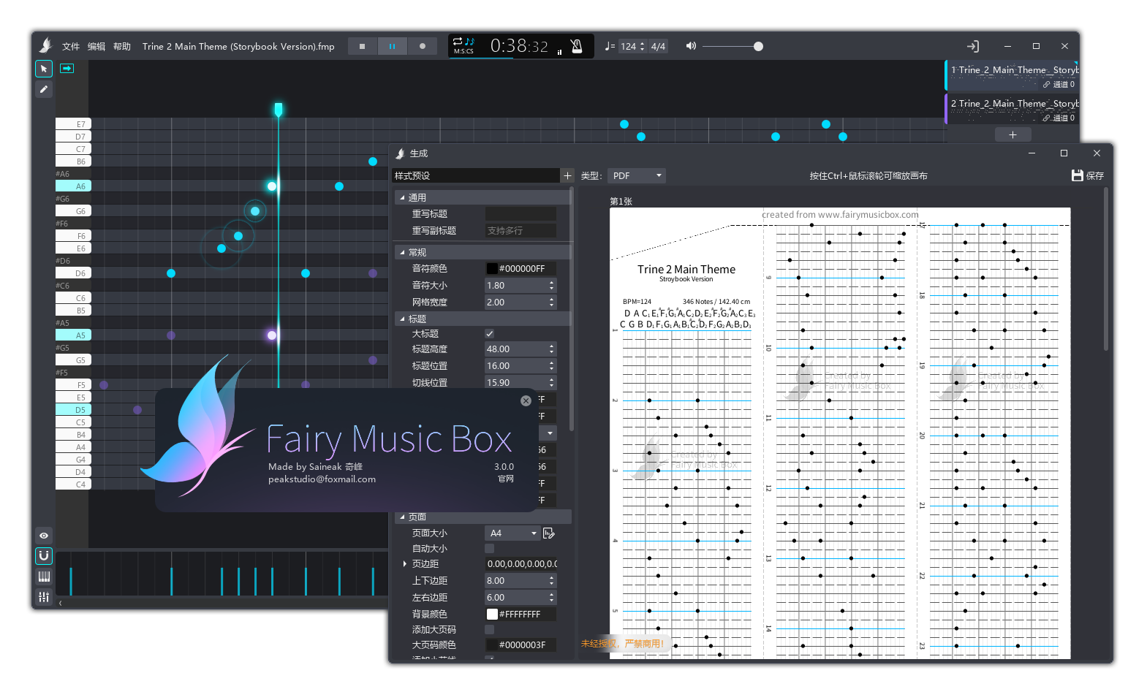Select the arrow pointer tool
Viewport: 1128px width, 692px height.
[44, 69]
